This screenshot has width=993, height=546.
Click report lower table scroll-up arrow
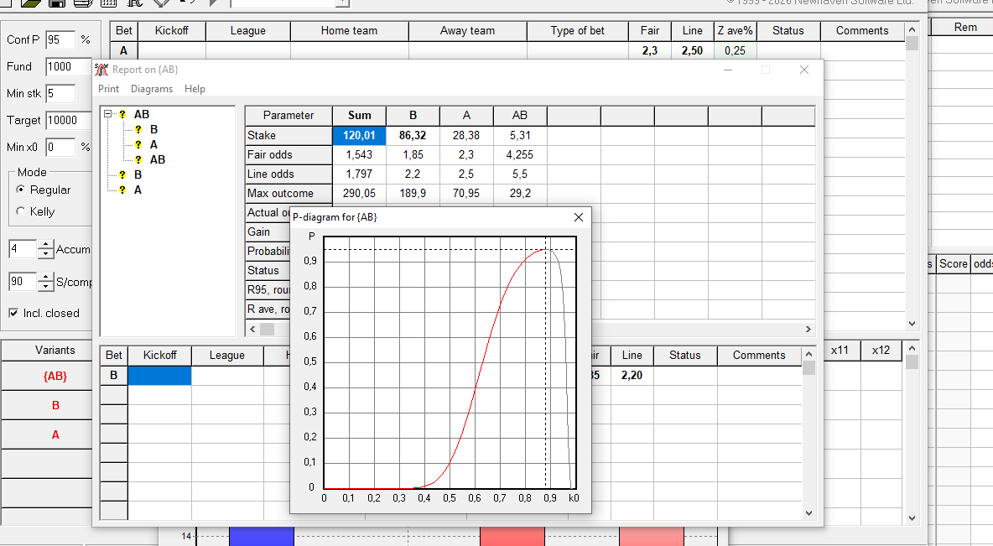808,353
